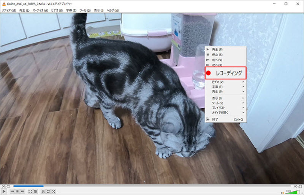Open the ヘルプ (H) menu
This screenshot has height=195, width=304.
click(x=112, y=11)
